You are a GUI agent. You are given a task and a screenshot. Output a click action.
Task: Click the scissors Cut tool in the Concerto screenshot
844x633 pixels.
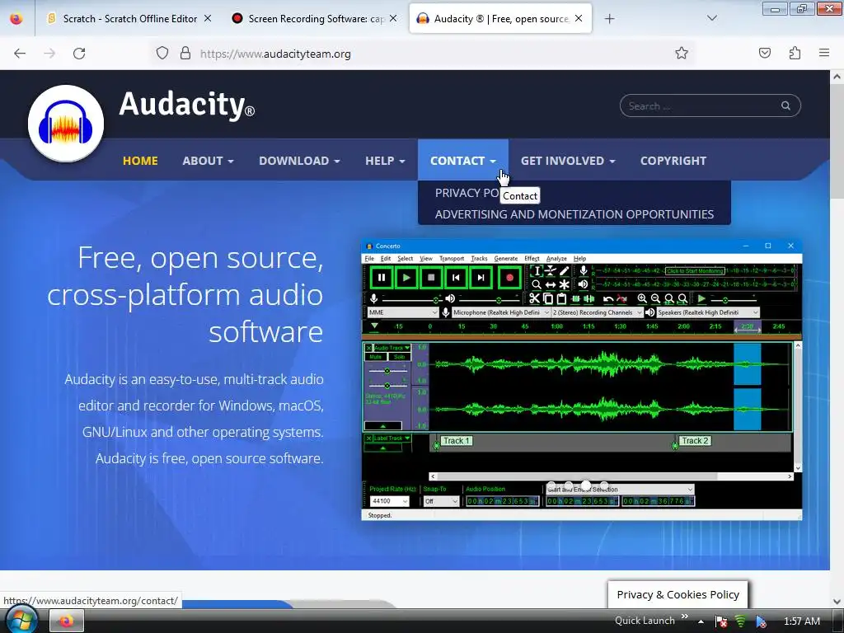[534, 298]
